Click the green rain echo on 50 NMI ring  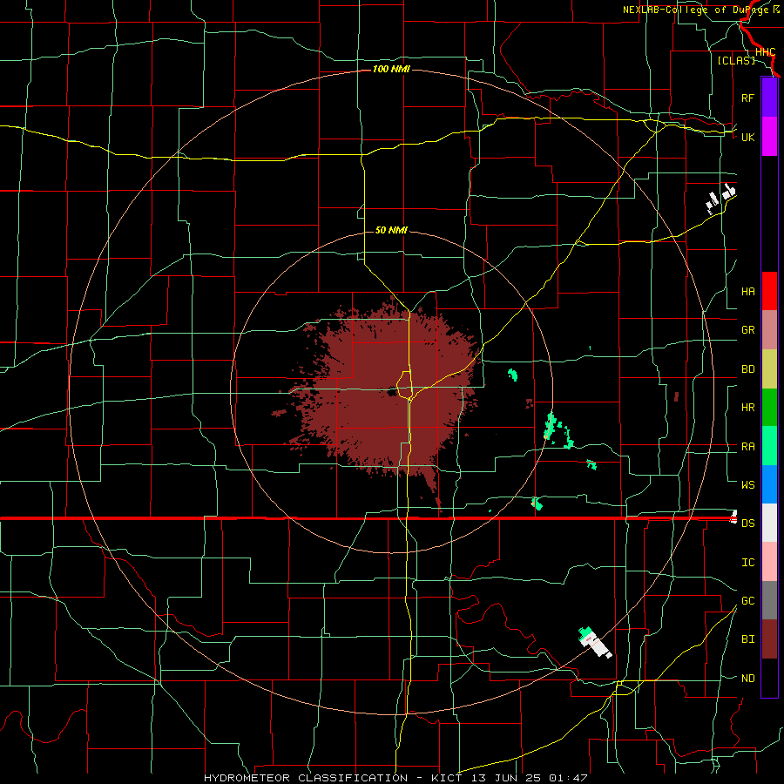tap(549, 426)
